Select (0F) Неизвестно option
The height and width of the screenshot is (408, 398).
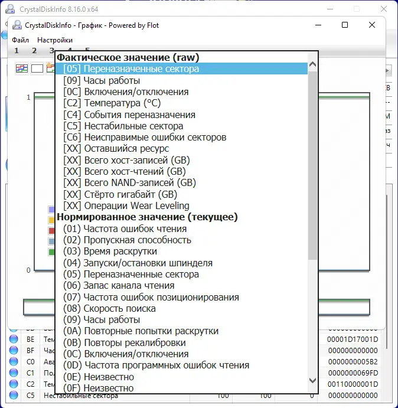[x=181, y=388]
